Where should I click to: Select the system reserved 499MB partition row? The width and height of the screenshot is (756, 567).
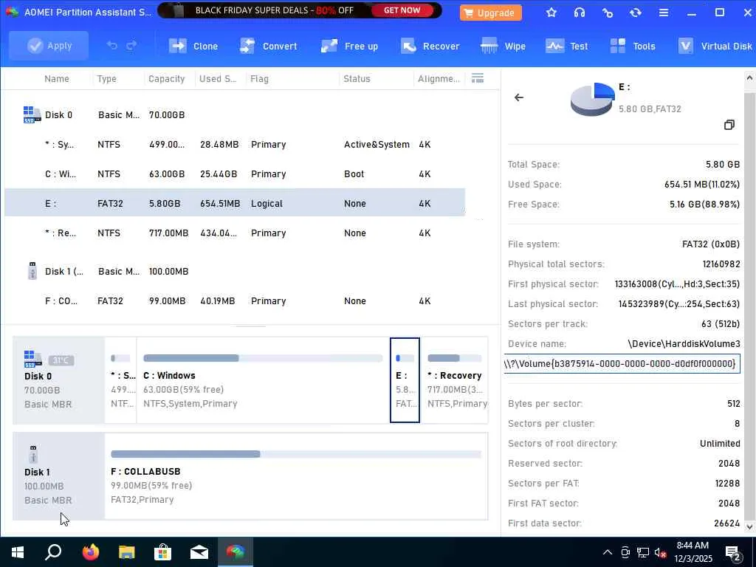pyautogui.click(x=235, y=144)
